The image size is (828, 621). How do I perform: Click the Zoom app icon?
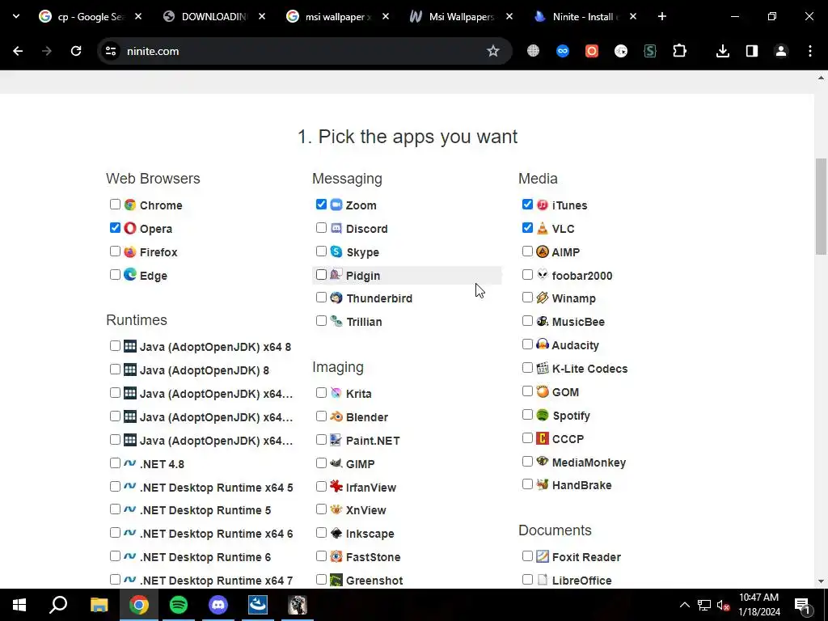336,205
